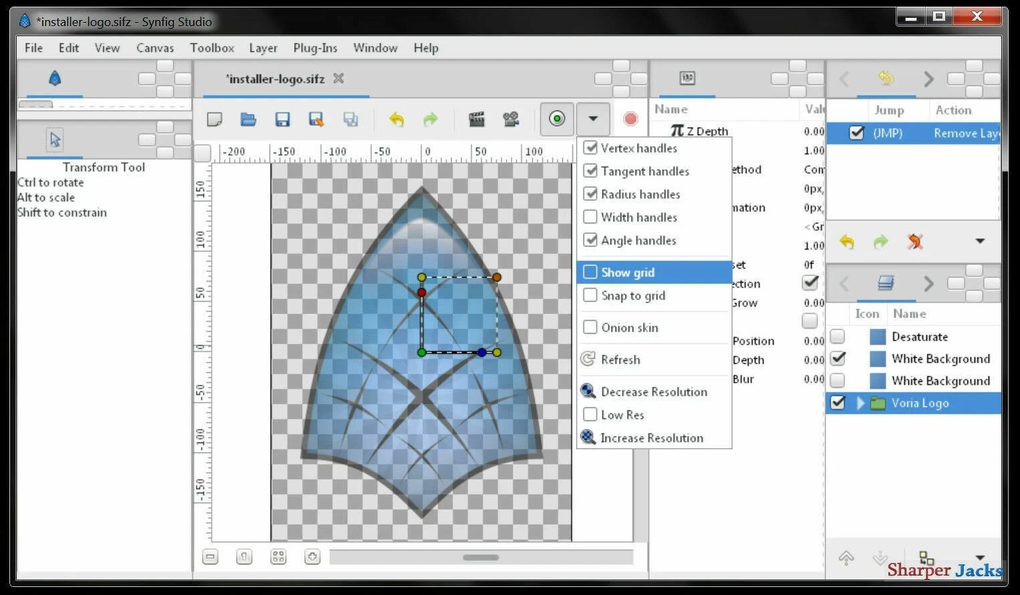Toggle the red animation mode button

[630, 119]
